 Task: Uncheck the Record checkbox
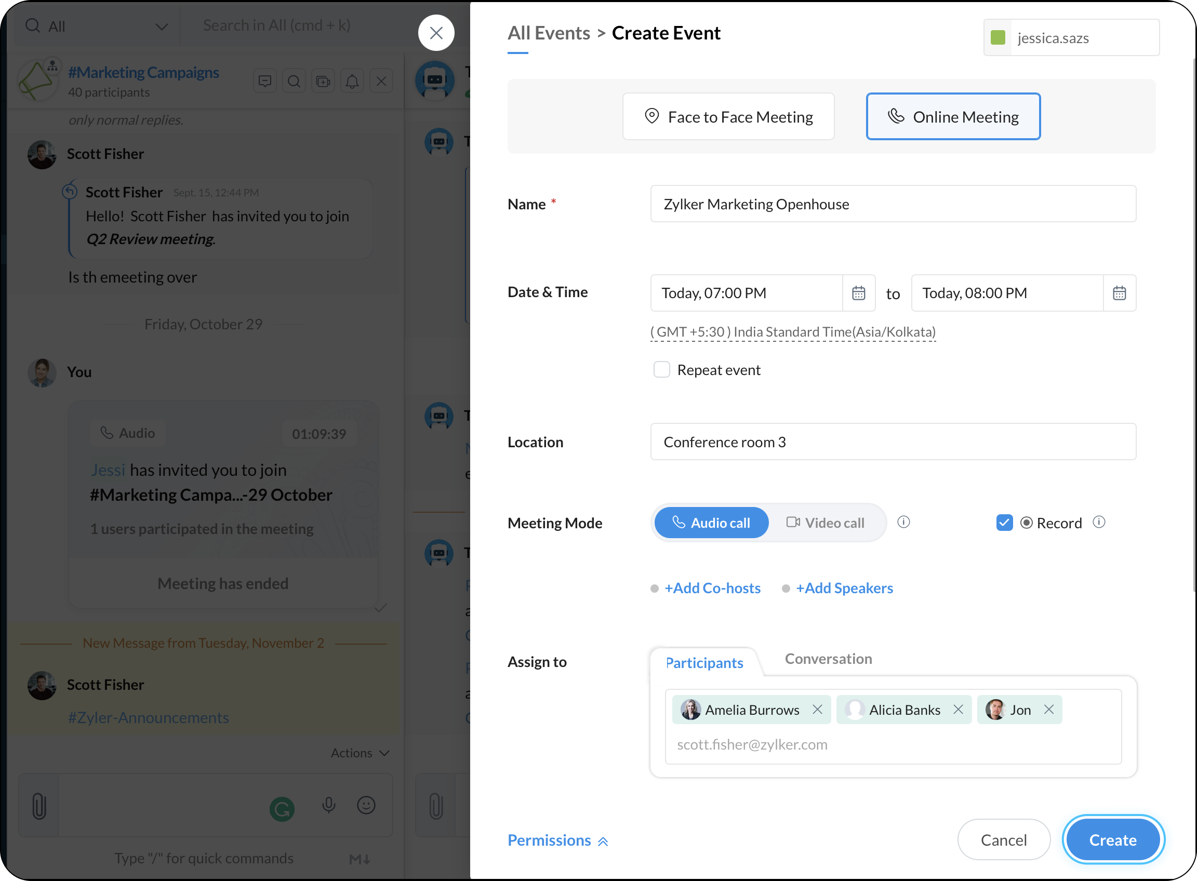point(1004,523)
